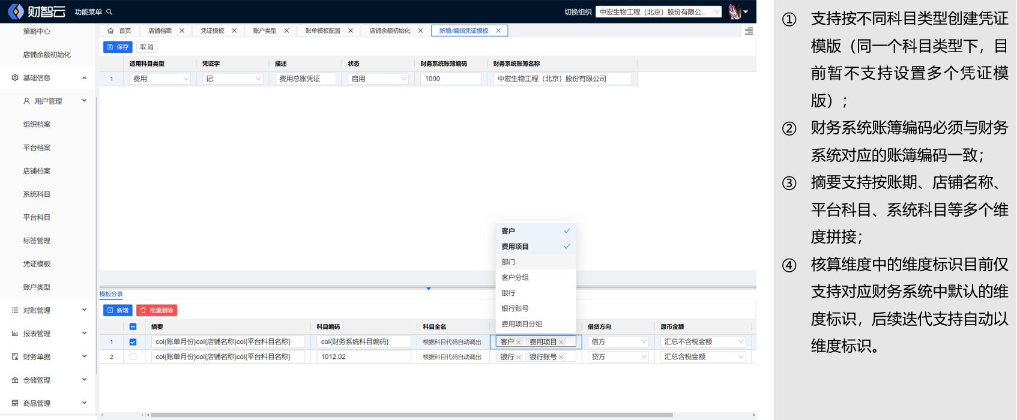1017x420 pixels.
Task: Open the 适用科目类型 dropdown showing 费用
Action: [x=160, y=79]
